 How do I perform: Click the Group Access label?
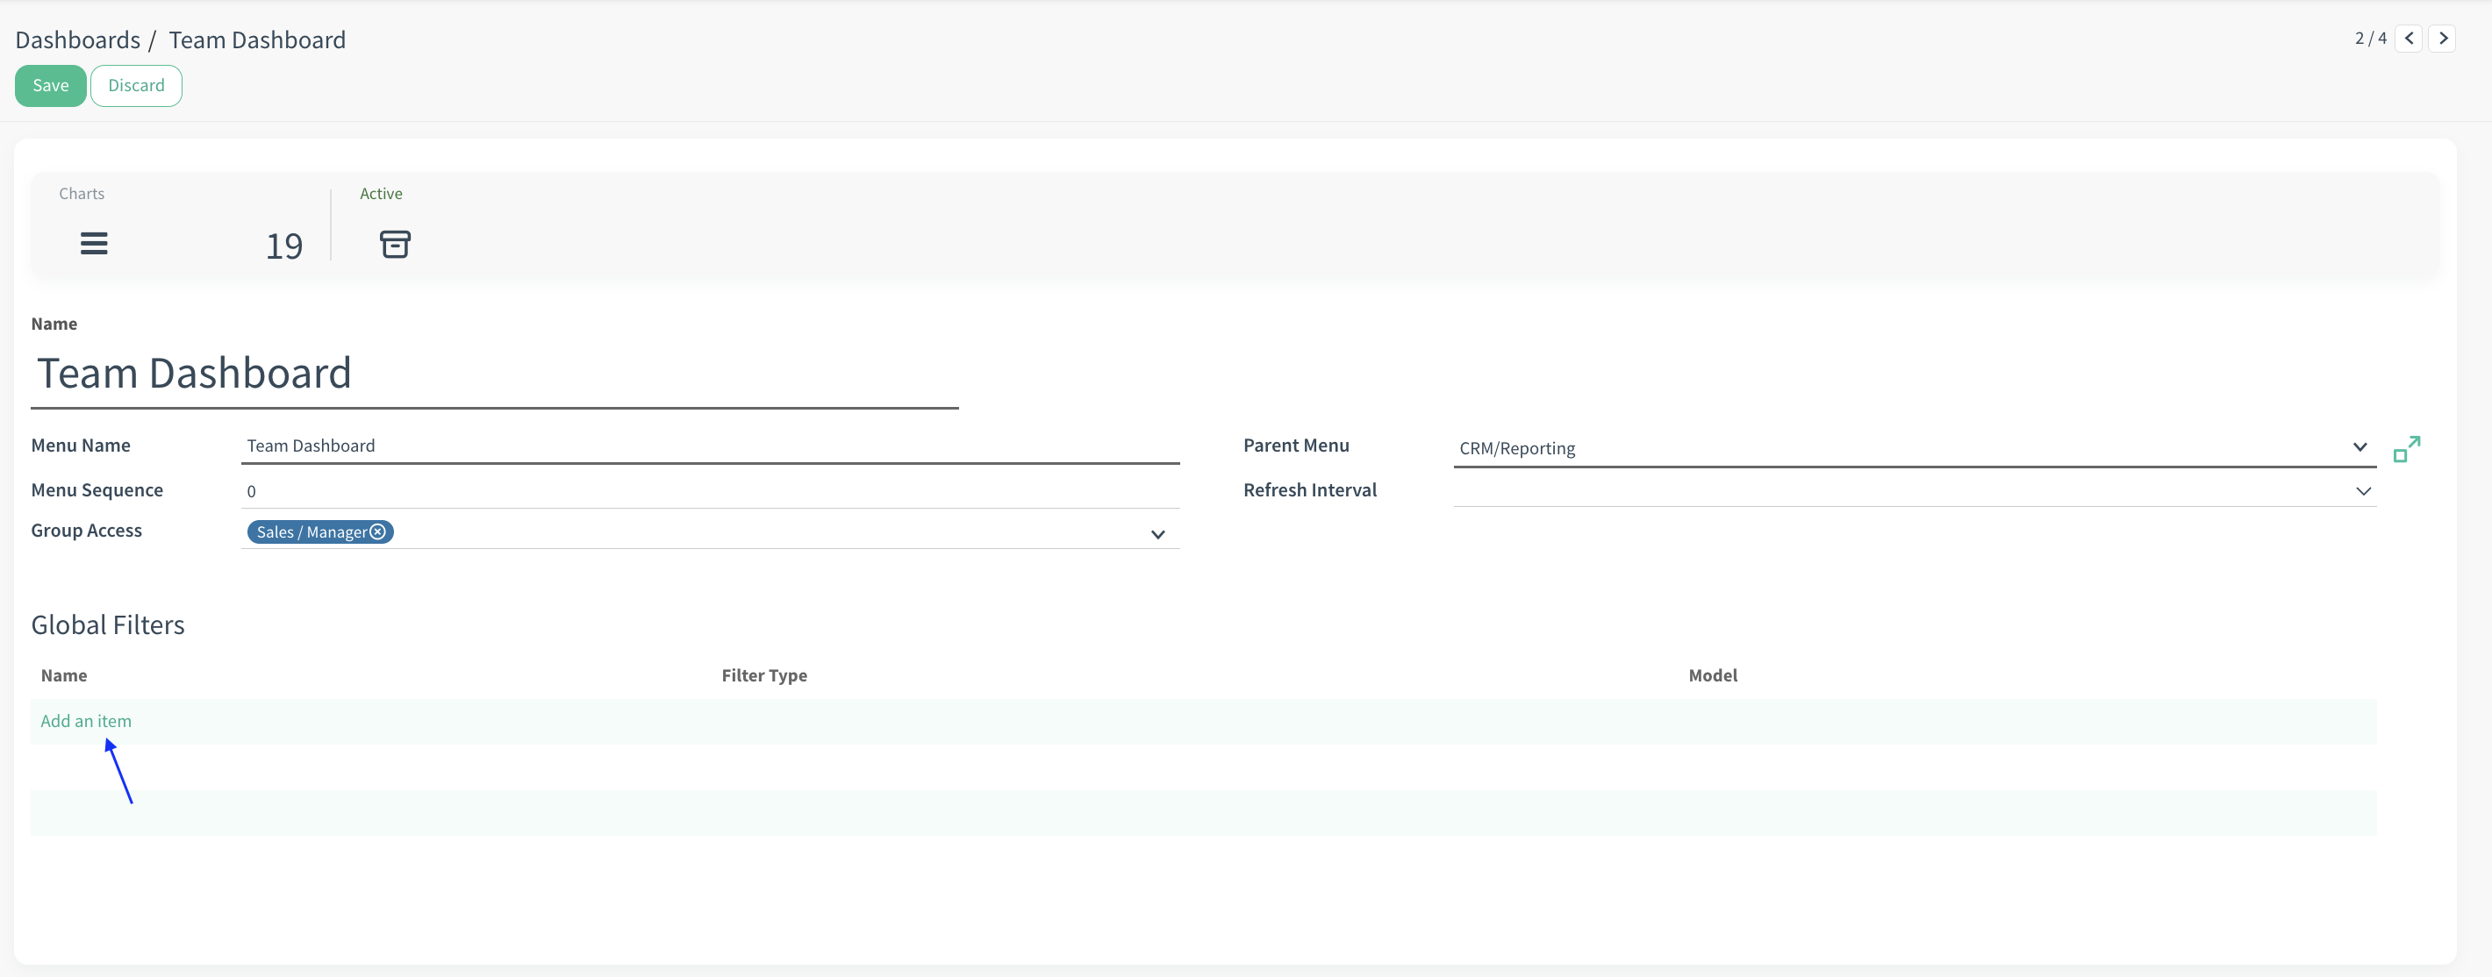[x=86, y=531]
